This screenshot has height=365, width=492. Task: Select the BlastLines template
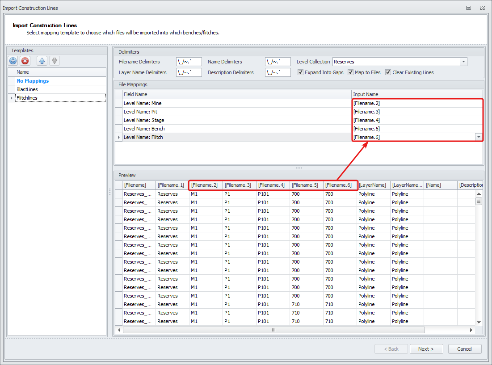tap(27, 89)
